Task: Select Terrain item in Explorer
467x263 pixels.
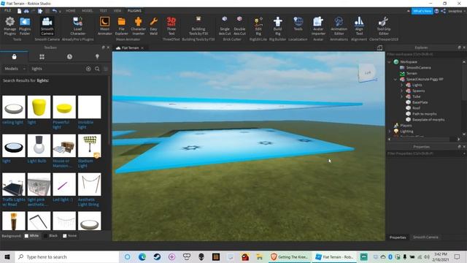Action: [x=412, y=73]
